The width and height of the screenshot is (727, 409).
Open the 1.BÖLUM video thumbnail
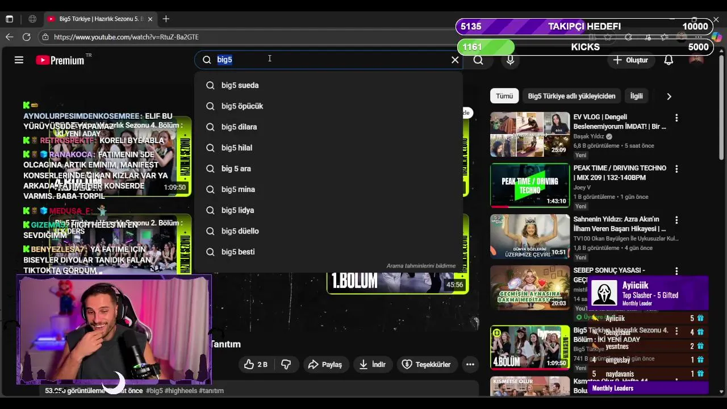(398, 283)
